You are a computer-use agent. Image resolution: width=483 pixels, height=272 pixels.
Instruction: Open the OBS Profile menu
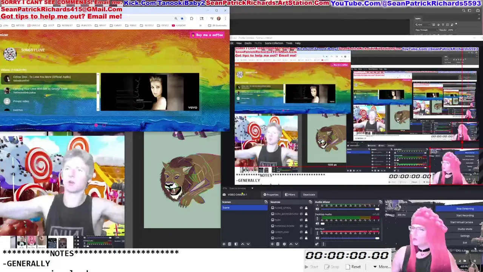pyautogui.click(x=258, y=43)
